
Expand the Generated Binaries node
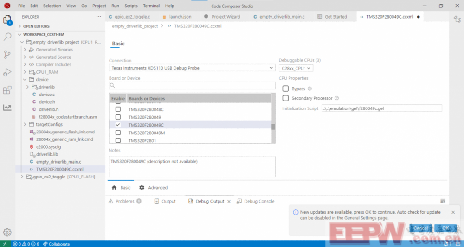pos(25,50)
